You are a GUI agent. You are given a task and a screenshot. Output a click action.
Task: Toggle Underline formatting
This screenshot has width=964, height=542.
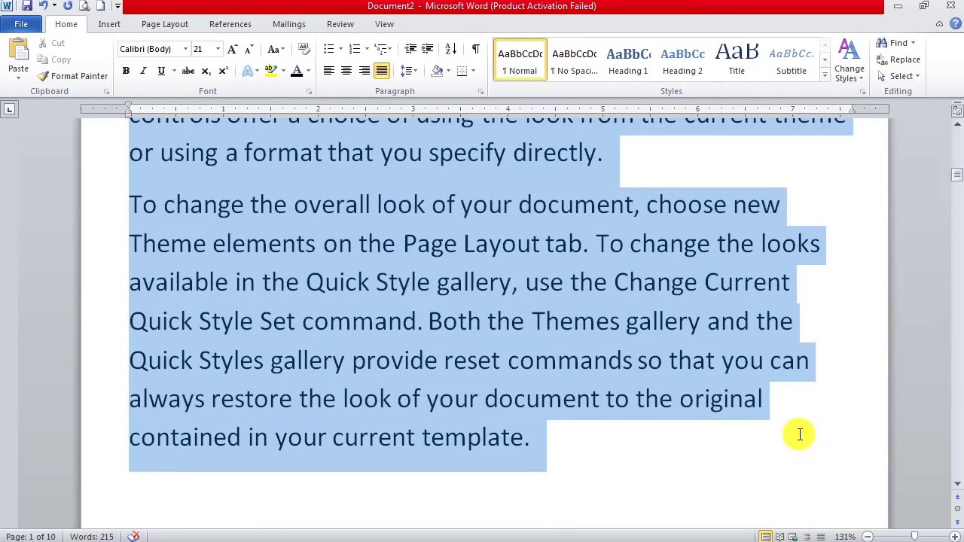coord(160,71)
